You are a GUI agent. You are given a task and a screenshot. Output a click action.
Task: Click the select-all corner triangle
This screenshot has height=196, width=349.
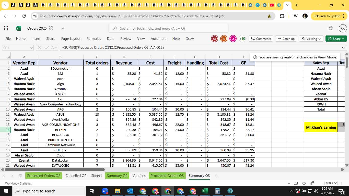coord(8,57)
